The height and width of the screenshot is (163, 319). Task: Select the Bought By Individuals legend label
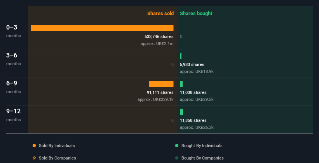[x=202, y=146]
